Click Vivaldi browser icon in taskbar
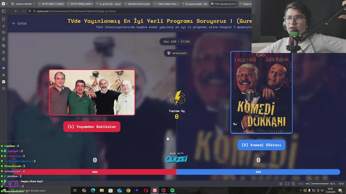Viewport: 346px width, 194px height. pyautogui.click(x=155, y=190)
